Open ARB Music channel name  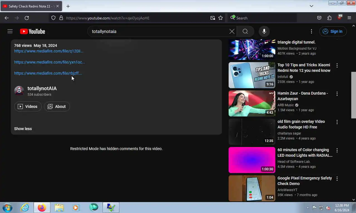coord(286,105)
